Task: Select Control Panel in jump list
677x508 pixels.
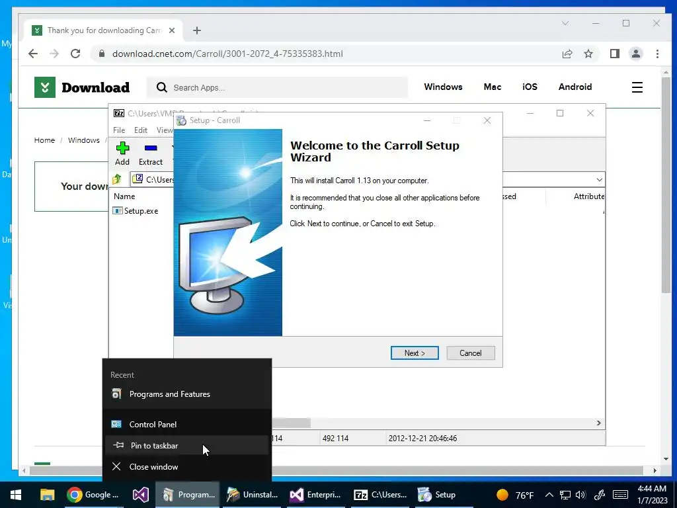Action: (x=187, y=424)
